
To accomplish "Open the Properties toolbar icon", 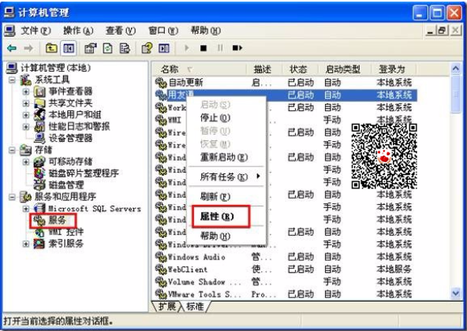I will pyautogui.click(x=91, y=48).
